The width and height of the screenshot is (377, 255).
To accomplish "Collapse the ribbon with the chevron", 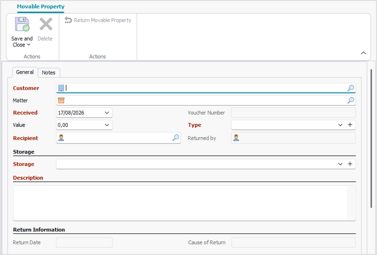I will pyautogui.click(x=363, y=53).
